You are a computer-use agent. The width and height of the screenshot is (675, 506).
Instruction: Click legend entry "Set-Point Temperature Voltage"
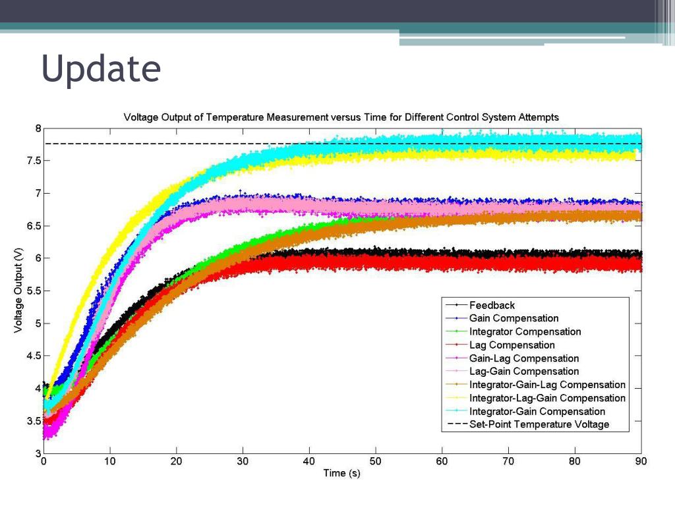[539, 424]
